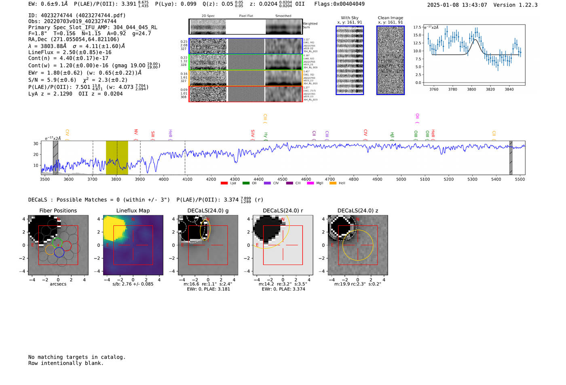566x385 pixels.
Task: Click the green Hβ line marker
Action: click(392, 136)
